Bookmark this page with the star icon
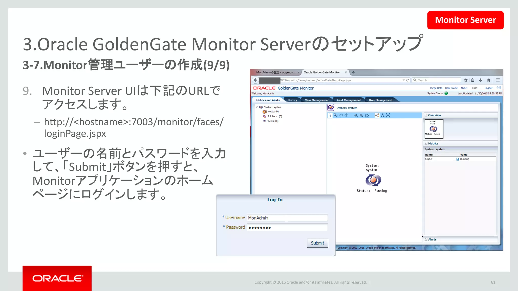Image resolution: width=518 pixels, height=291 pixels. click(x=466, y=80)
